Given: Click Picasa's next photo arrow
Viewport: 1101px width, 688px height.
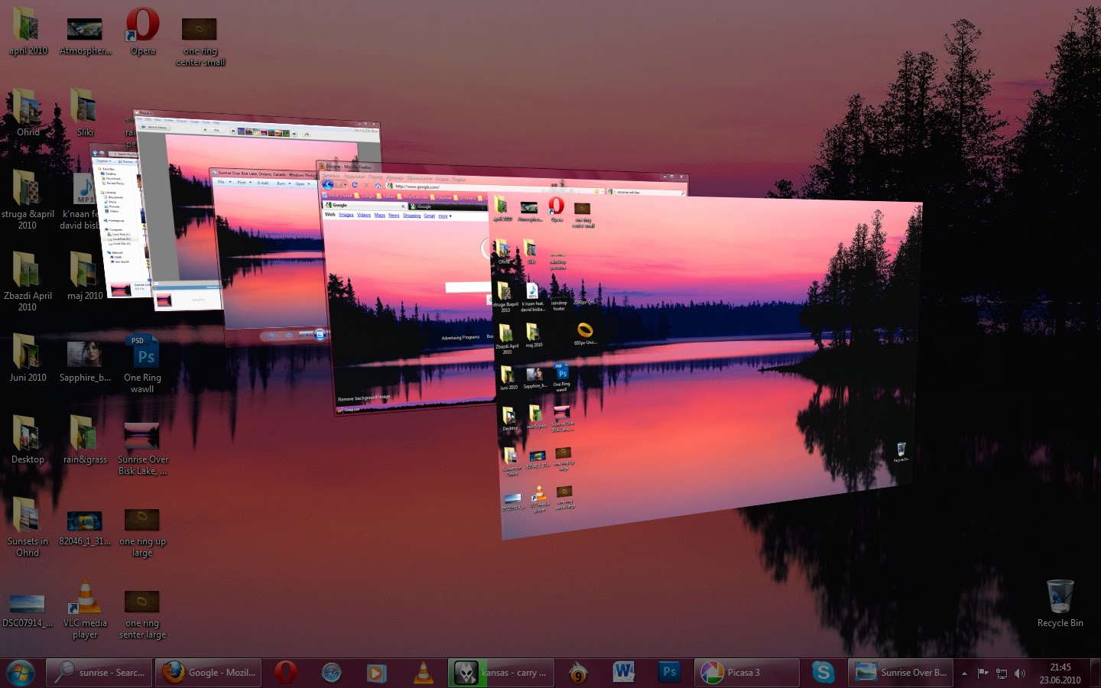Looking at the screenshot, I should click(x=294, y=134).
